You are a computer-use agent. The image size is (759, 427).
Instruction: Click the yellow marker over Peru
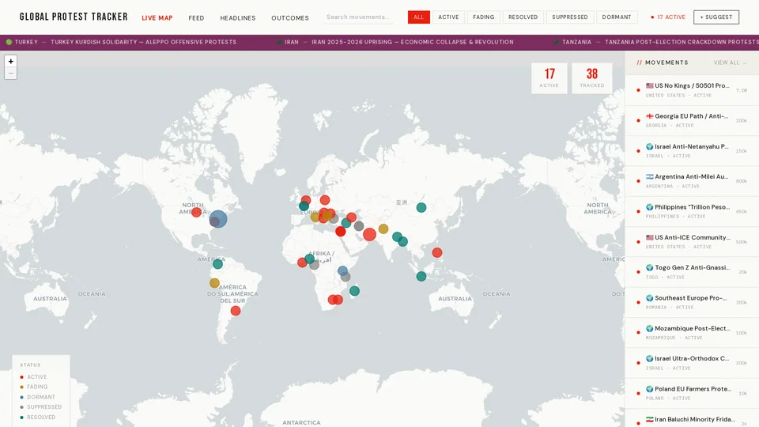214,283
